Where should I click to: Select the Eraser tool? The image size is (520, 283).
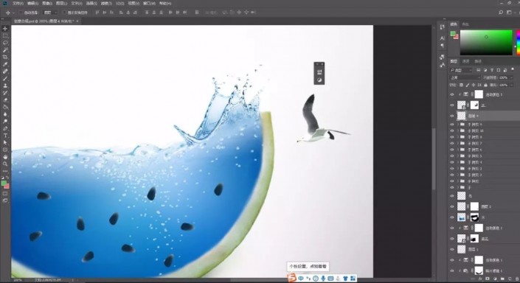(x=5, y=99)
